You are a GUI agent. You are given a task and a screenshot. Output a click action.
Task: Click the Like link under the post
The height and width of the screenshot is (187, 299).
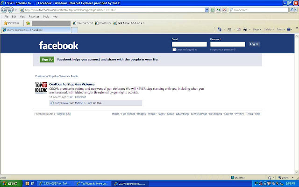click(x=71, y=97)
